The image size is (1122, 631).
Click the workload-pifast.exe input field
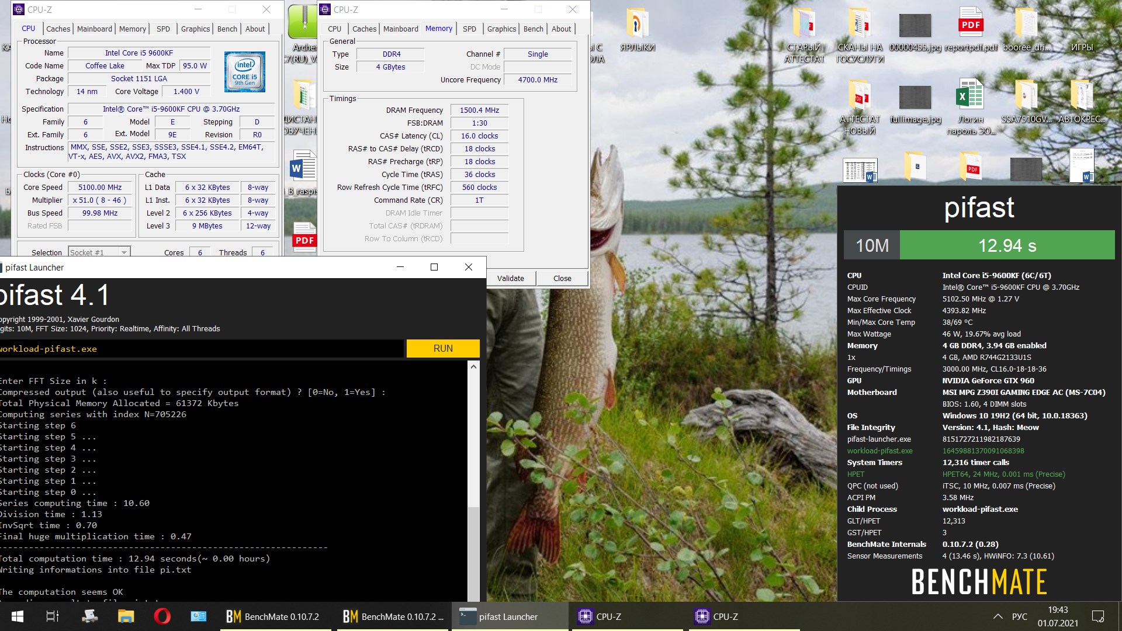(200, 349)
